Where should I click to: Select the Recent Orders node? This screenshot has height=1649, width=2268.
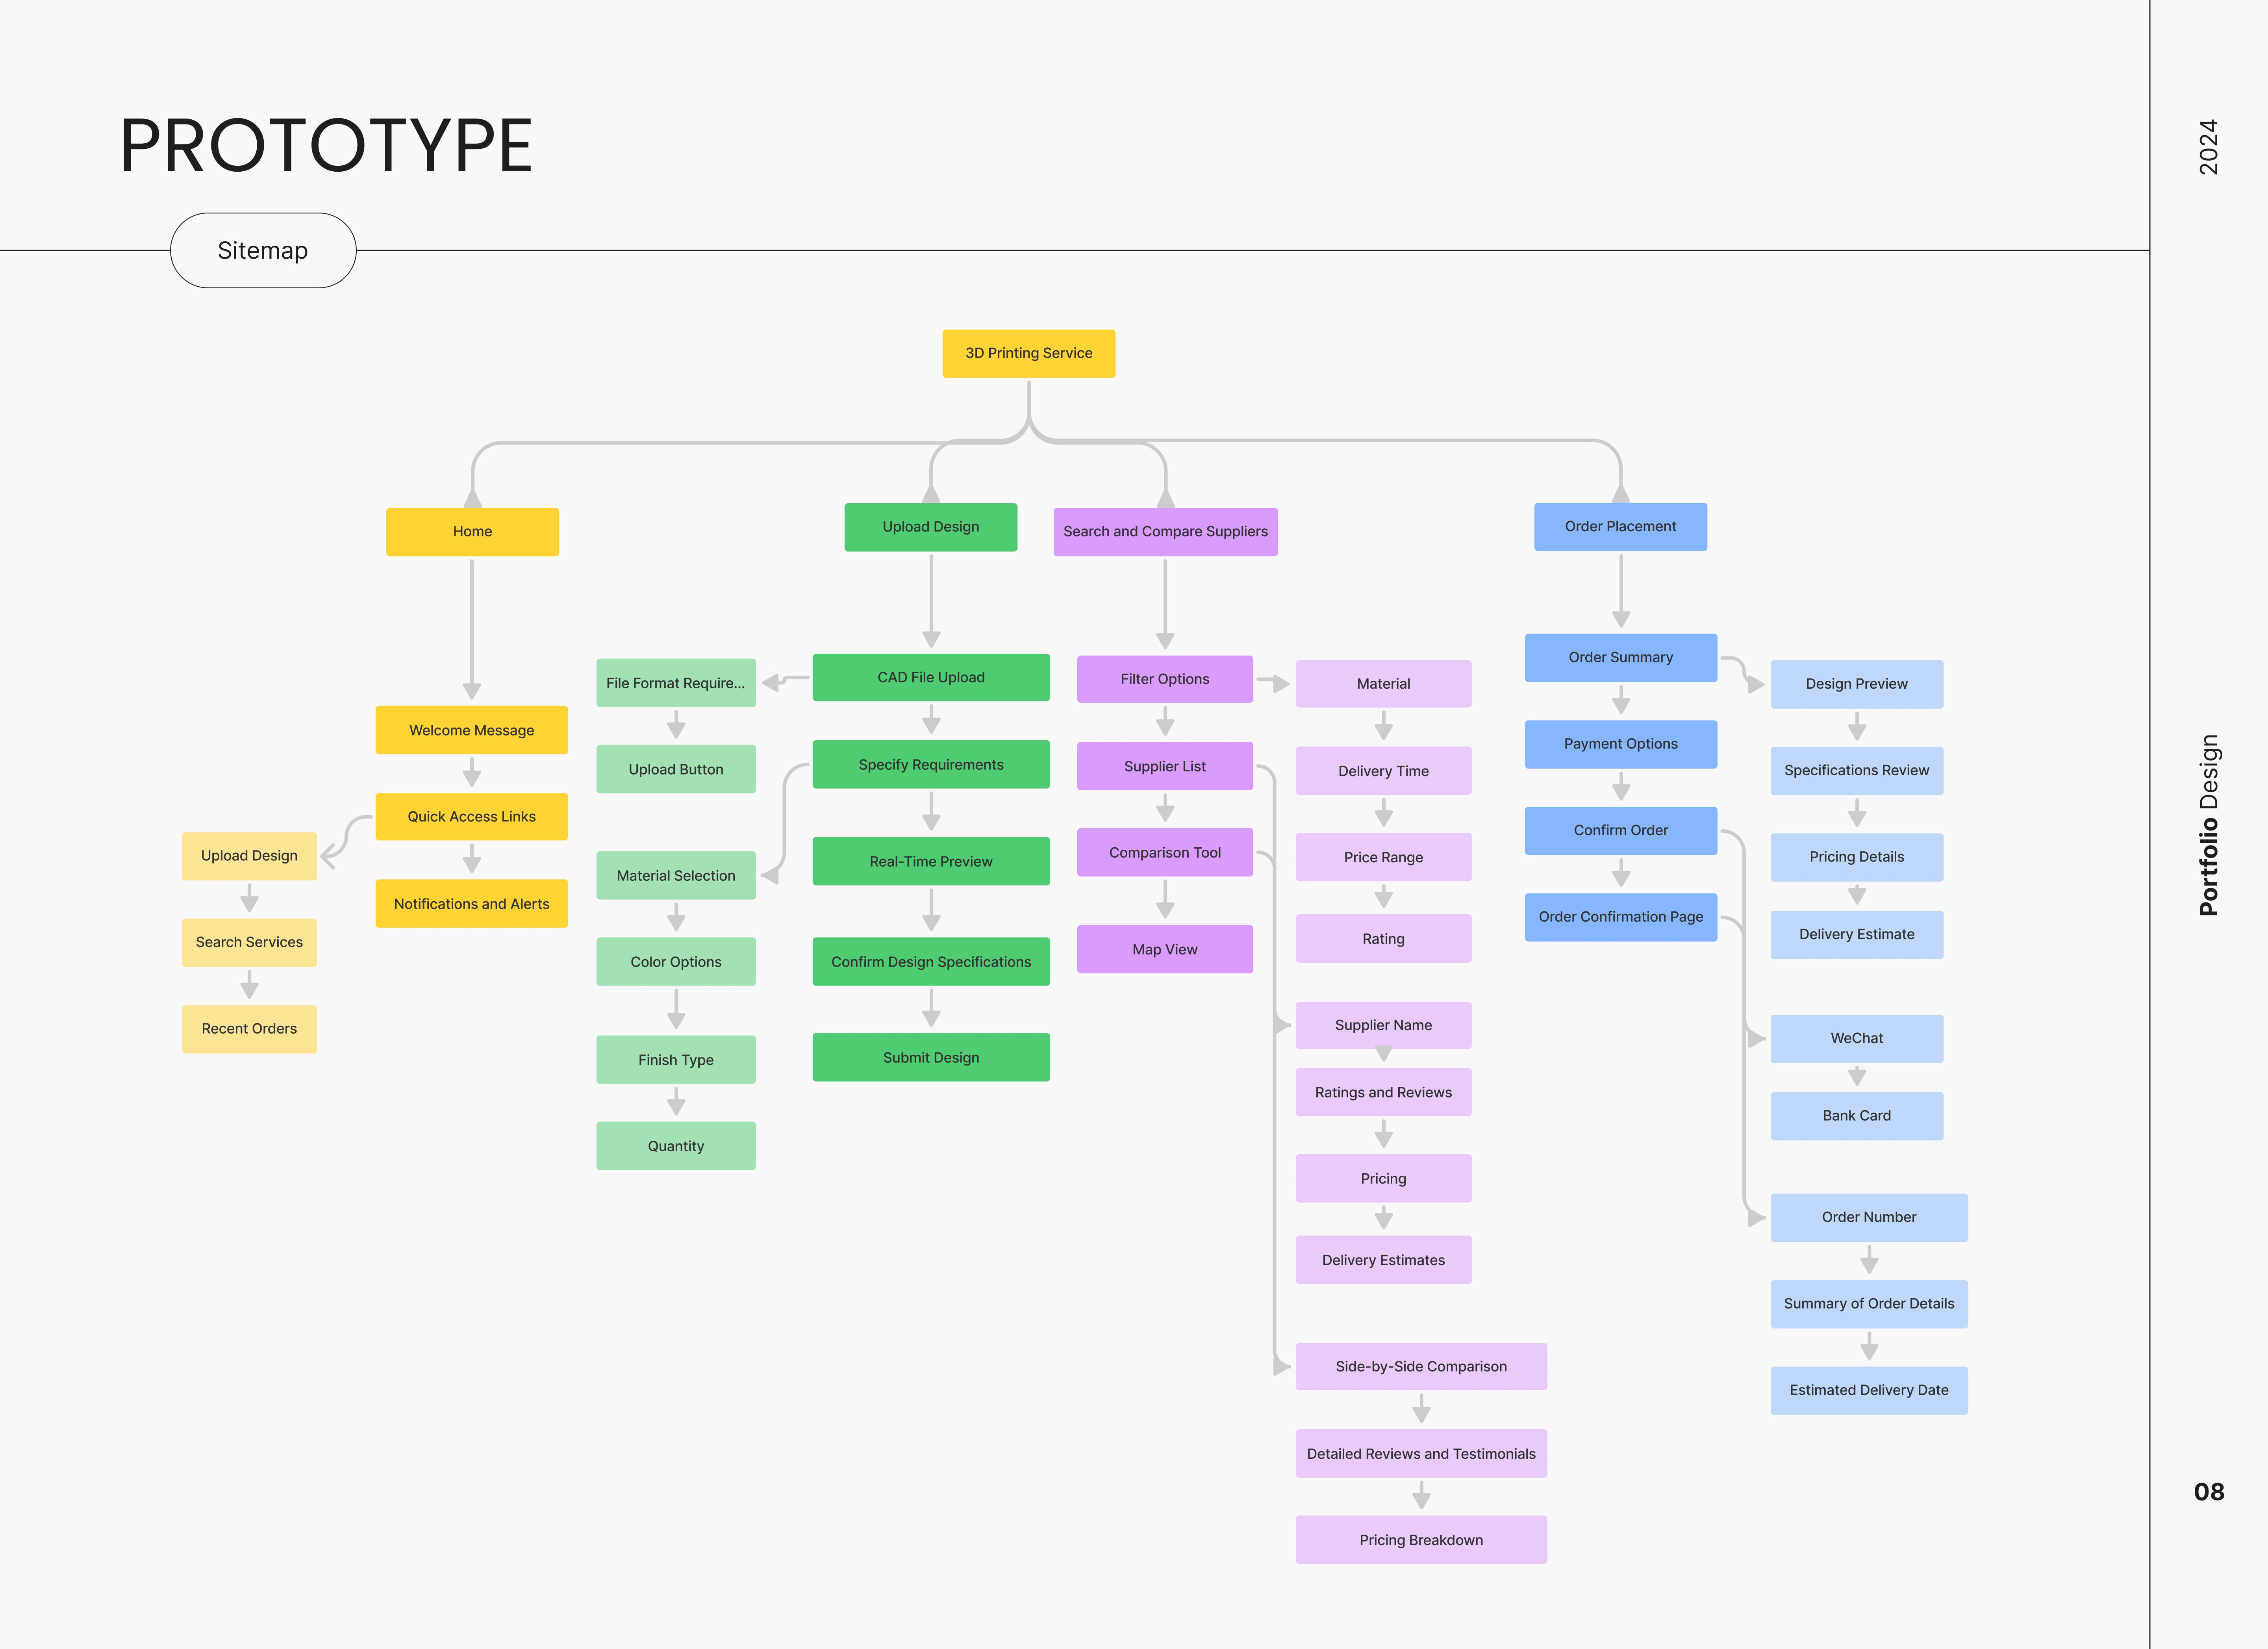(249, 1028)
